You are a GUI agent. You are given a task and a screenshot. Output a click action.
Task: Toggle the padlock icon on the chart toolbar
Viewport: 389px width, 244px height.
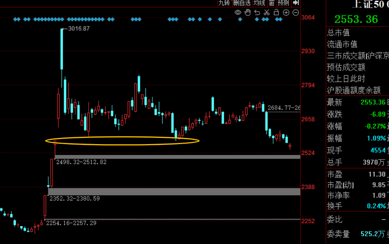pyautogui.click(x=276, y=12)
